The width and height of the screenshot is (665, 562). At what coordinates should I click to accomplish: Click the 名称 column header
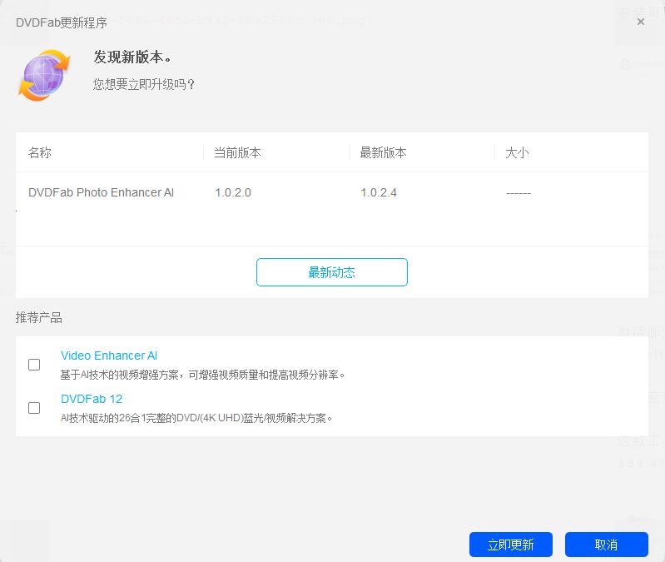(40, 152)
